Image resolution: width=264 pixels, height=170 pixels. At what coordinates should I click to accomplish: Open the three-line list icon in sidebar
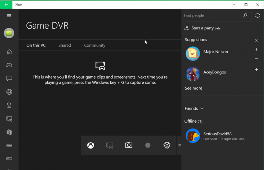pyautogui.click(x=9, y=145)
